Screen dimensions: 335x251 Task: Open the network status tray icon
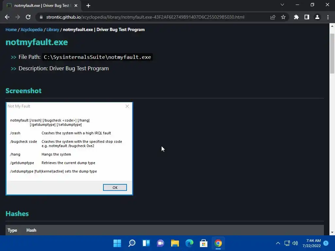(287, 243)
